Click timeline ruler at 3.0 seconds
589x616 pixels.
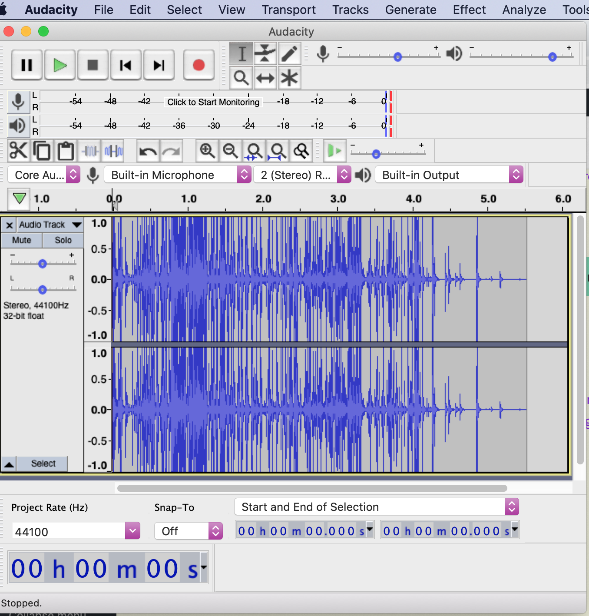pyautogui.click(x=338, y=199)
